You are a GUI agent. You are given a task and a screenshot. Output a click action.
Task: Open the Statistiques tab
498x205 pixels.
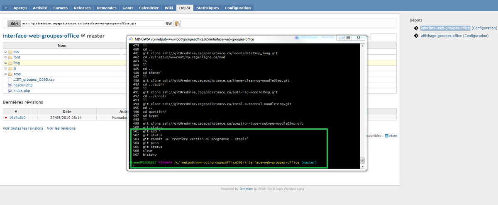(x=207, y=8)
